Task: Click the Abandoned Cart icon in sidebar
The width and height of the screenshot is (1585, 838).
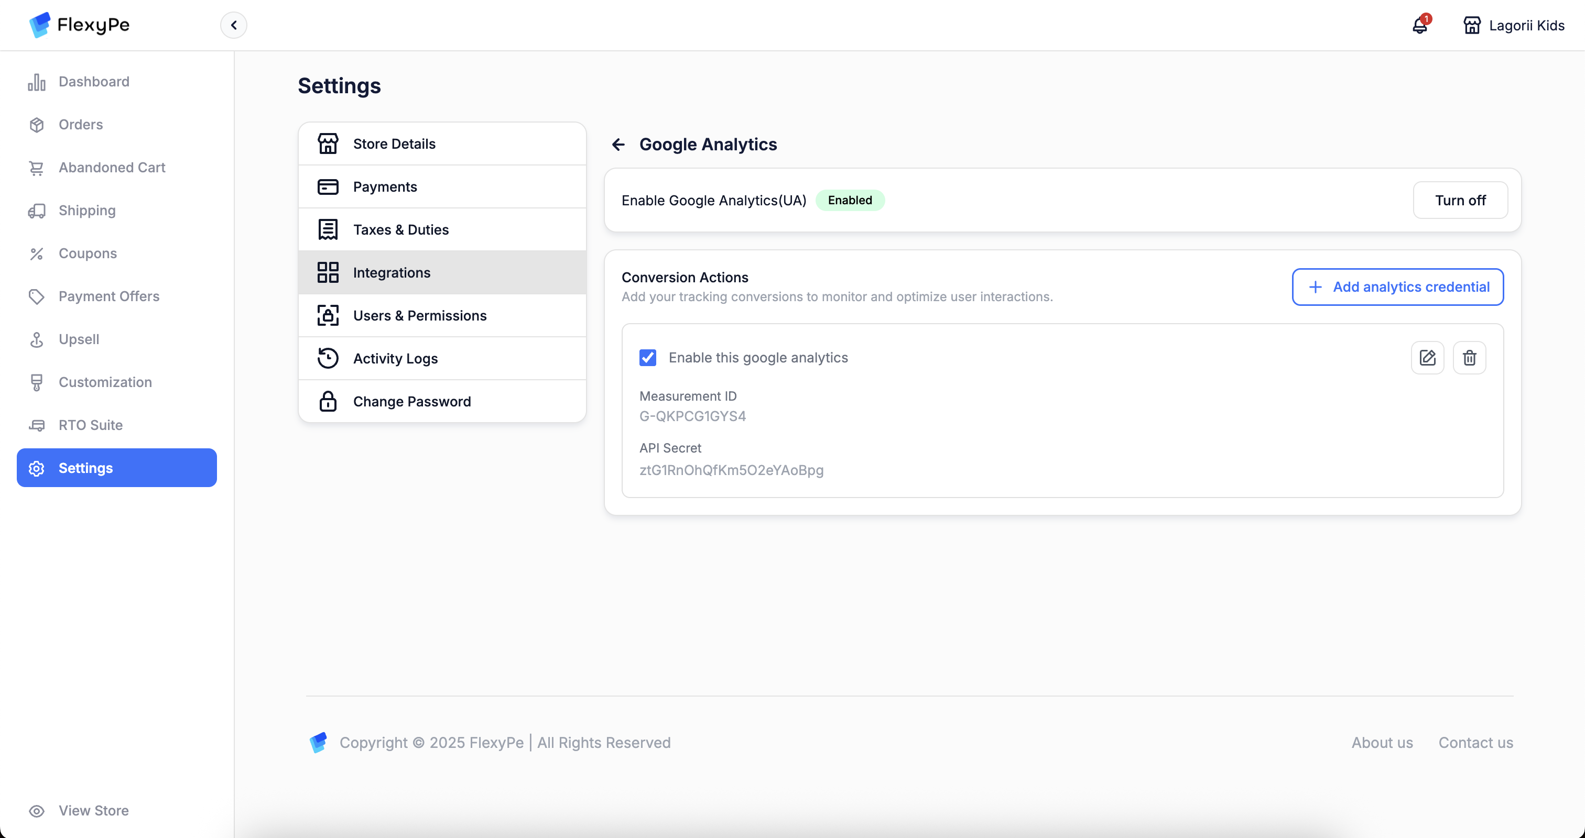Action: (x=36, y=168)
